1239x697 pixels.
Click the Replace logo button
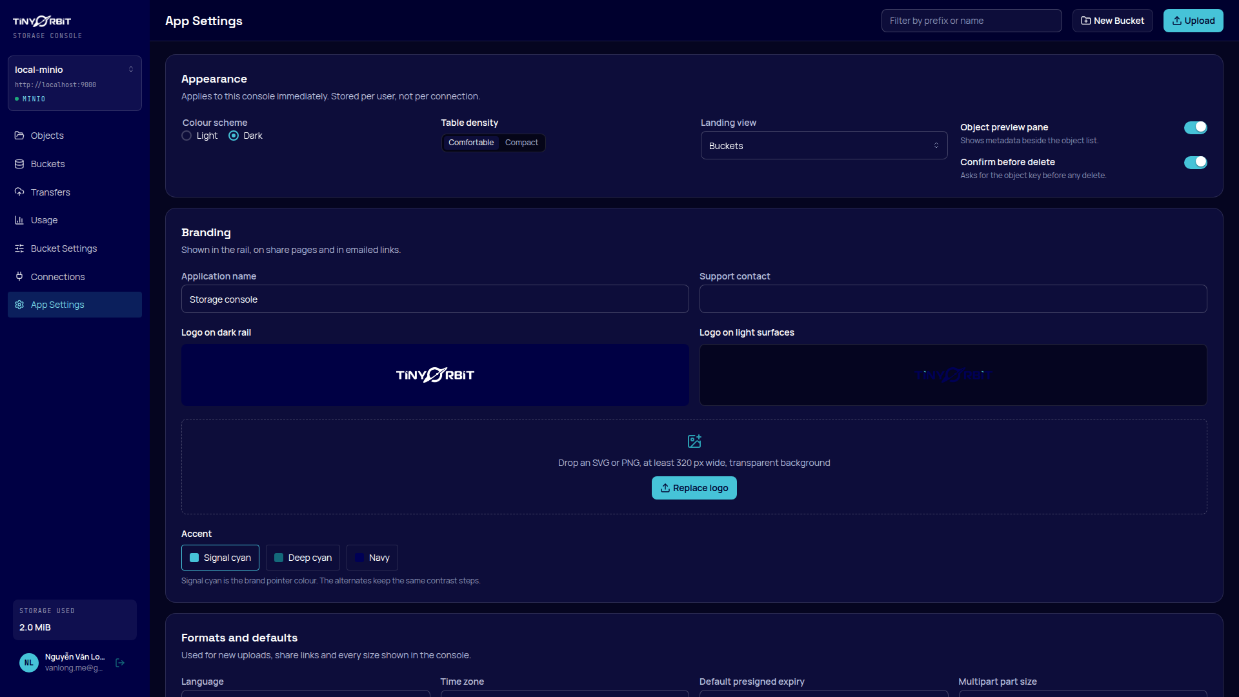(694, 488)
